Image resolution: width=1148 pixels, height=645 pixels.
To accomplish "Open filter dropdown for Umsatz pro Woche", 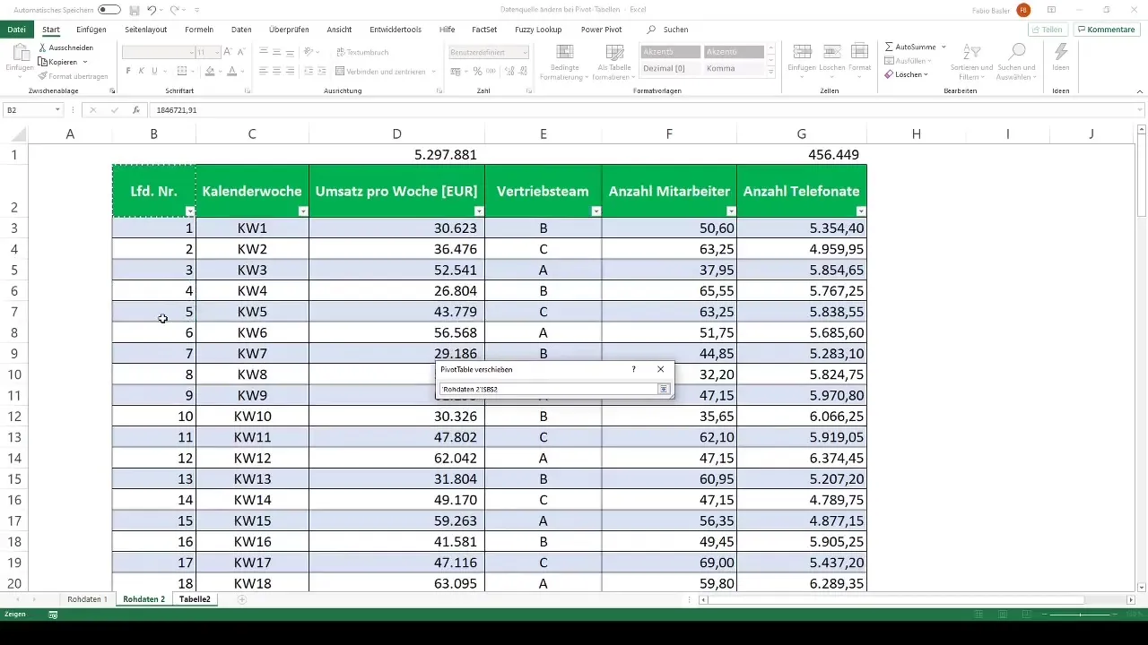I will [x=479, y=211].
